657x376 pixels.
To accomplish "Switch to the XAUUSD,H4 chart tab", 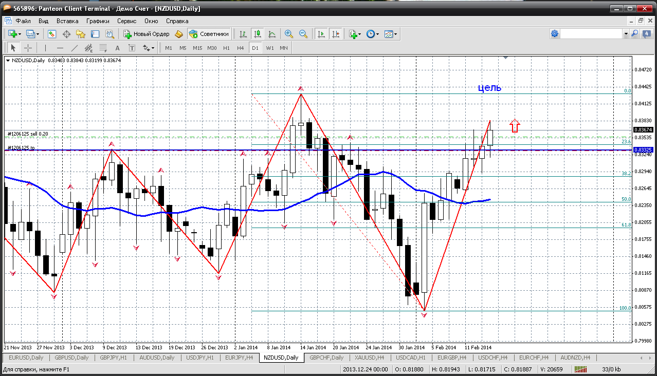I will pos(370,358).
